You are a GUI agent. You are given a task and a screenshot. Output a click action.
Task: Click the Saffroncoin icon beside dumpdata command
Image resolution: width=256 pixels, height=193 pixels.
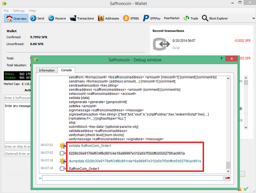coord(63,161)
